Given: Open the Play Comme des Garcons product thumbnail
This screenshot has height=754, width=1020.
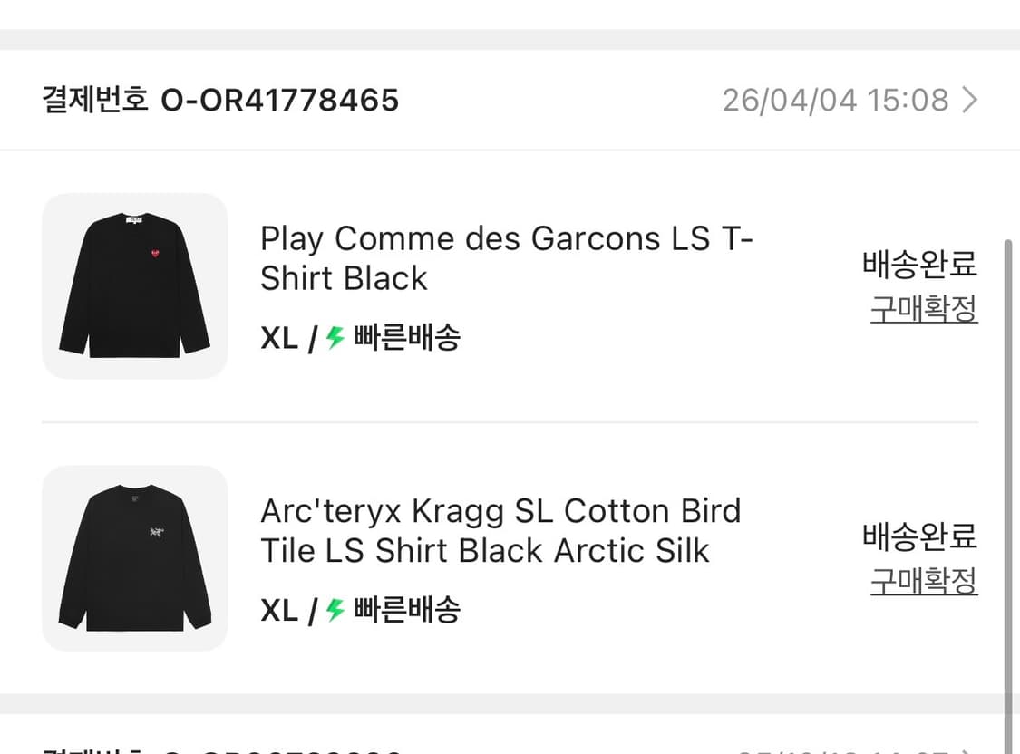Looking at the screenshot, I should click(134, 285).
